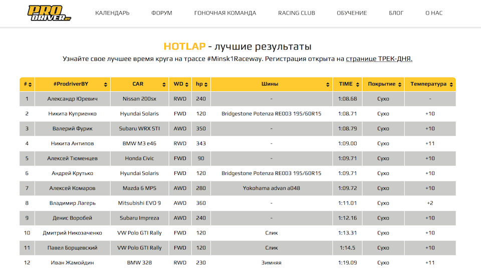Select driver Дмитрий Никозаченко

click(x=72, y=232)
